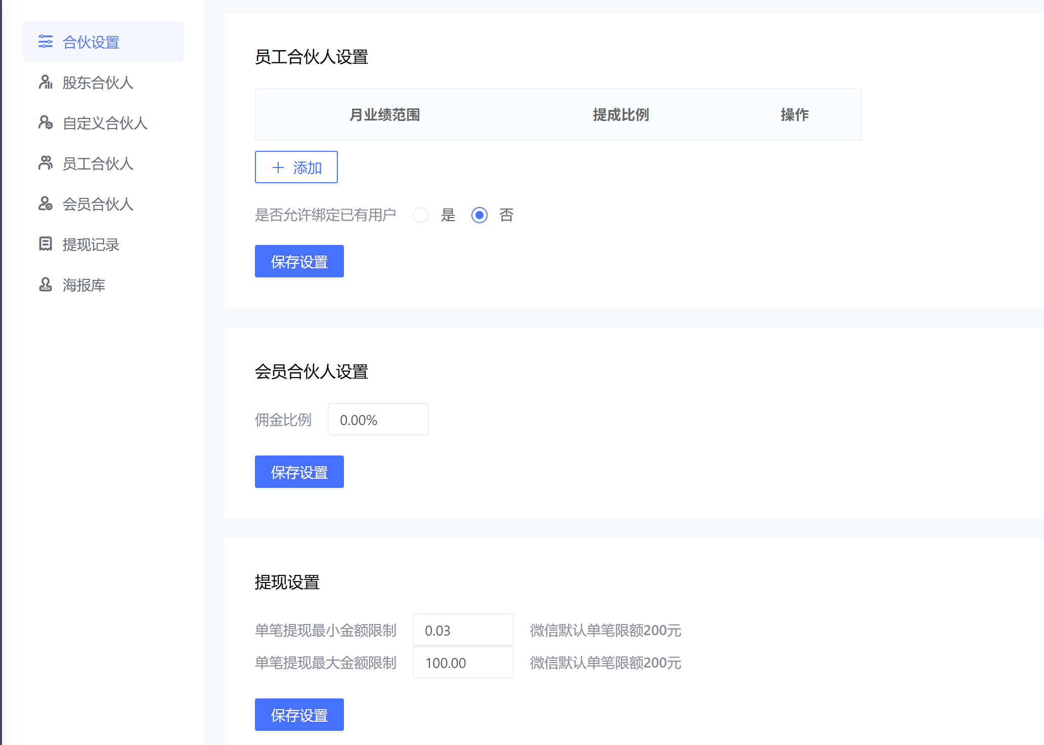Screen dimensions: 1044x745
Task: Click the 佣金比例 input field
Action: tap(378, 420)
